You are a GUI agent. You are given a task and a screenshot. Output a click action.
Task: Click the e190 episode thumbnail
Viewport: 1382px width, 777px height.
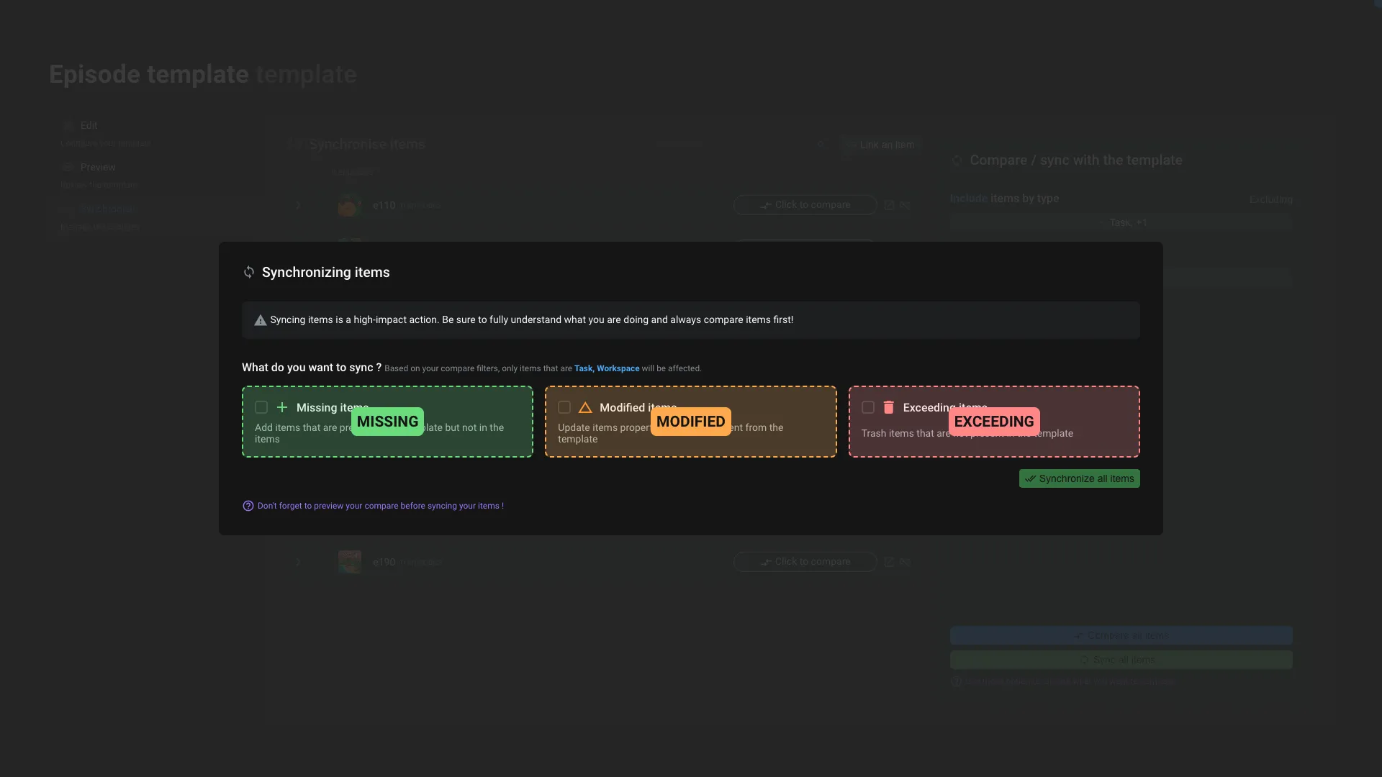349,562
